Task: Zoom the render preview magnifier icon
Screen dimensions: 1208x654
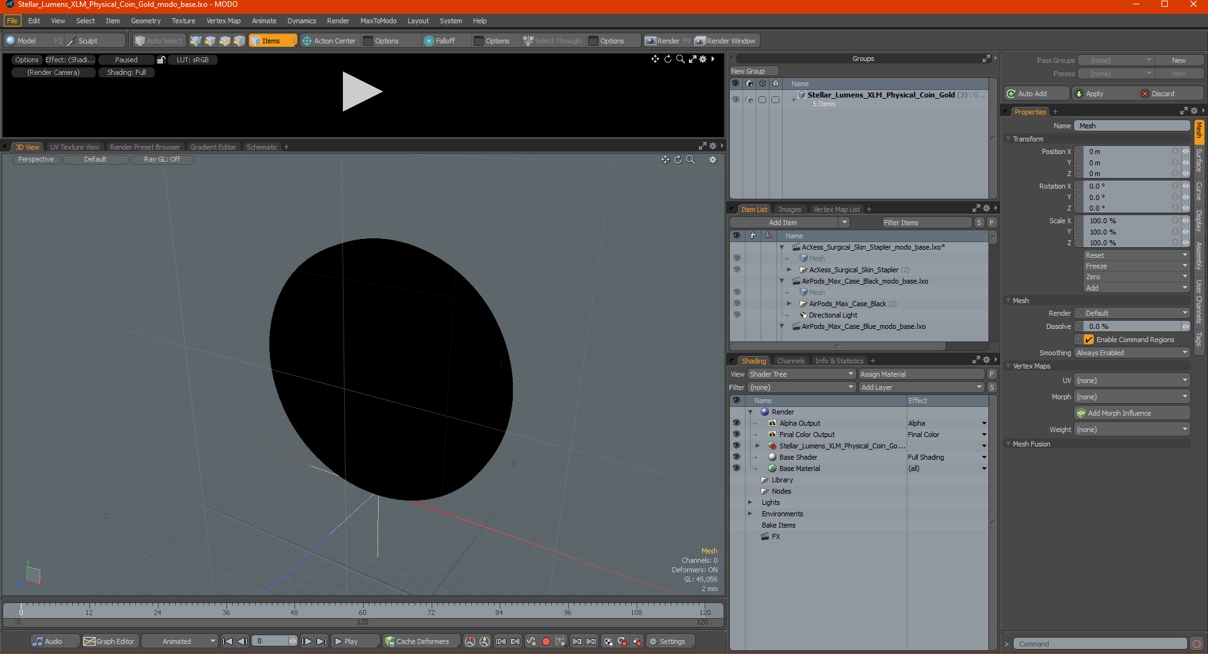Action: coord(680,59)
